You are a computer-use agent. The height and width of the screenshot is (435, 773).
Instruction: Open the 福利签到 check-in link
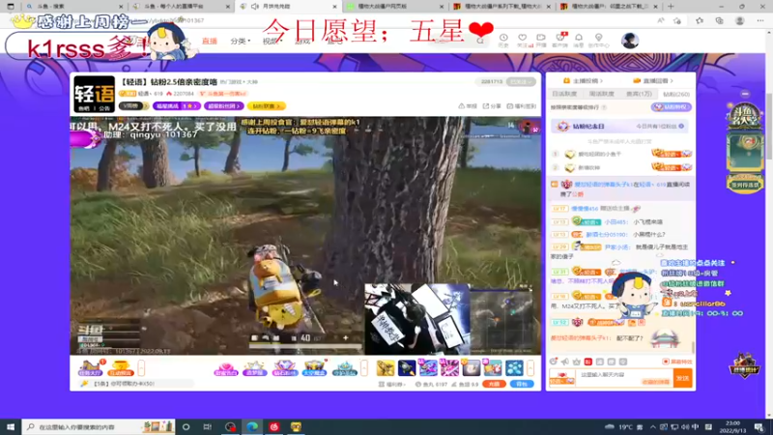tap(521, 106)
